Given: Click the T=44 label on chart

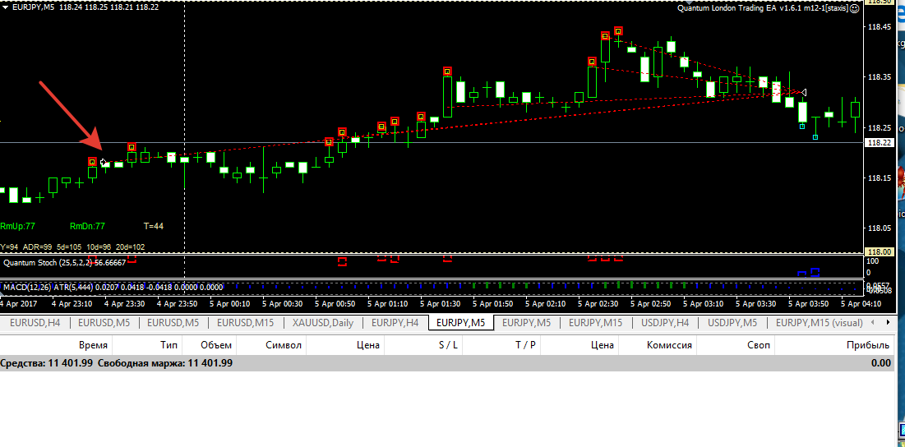Looking at the screenshot, I should tap(154, 226).
